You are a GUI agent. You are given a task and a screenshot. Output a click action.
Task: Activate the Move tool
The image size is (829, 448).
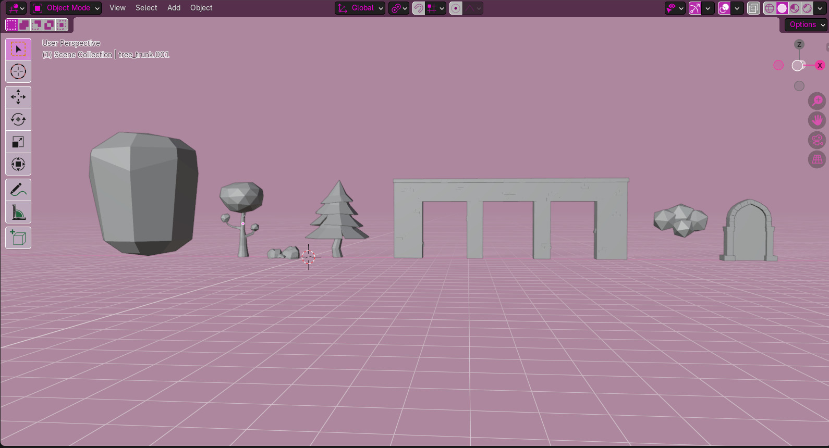pos(18,97)
